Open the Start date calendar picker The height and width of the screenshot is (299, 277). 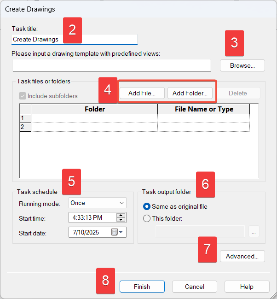117,232
